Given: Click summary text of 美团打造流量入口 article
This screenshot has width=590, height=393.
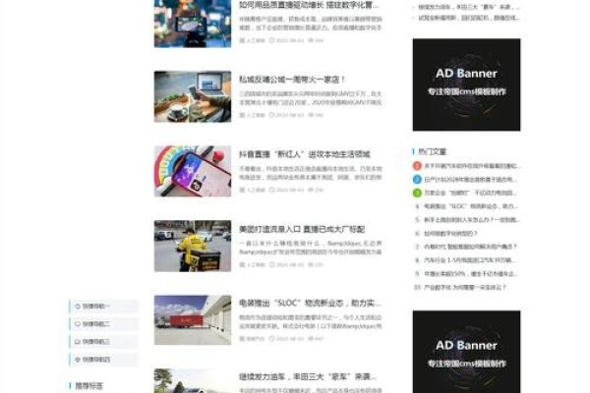Looking at the screenshot, I should 311,248.
